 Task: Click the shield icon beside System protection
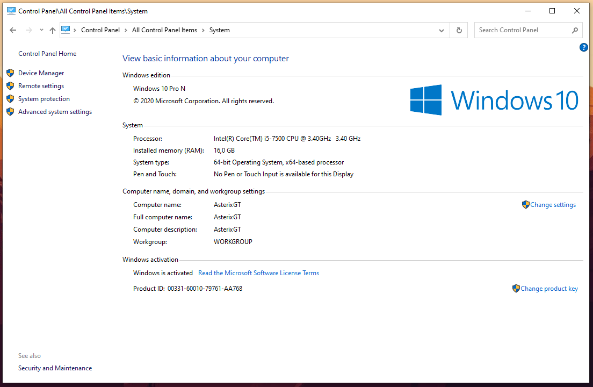click(x=10, y=99)
